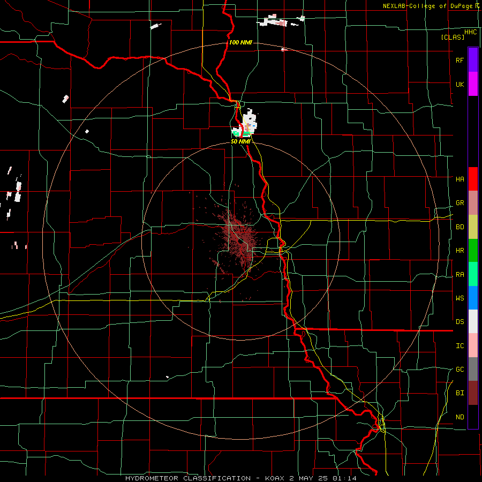The height and width of the screenshot is (482, 482).
Task: Click the Hydrometeor Classification KOAX caption
Action: click(x=241, y=478)
